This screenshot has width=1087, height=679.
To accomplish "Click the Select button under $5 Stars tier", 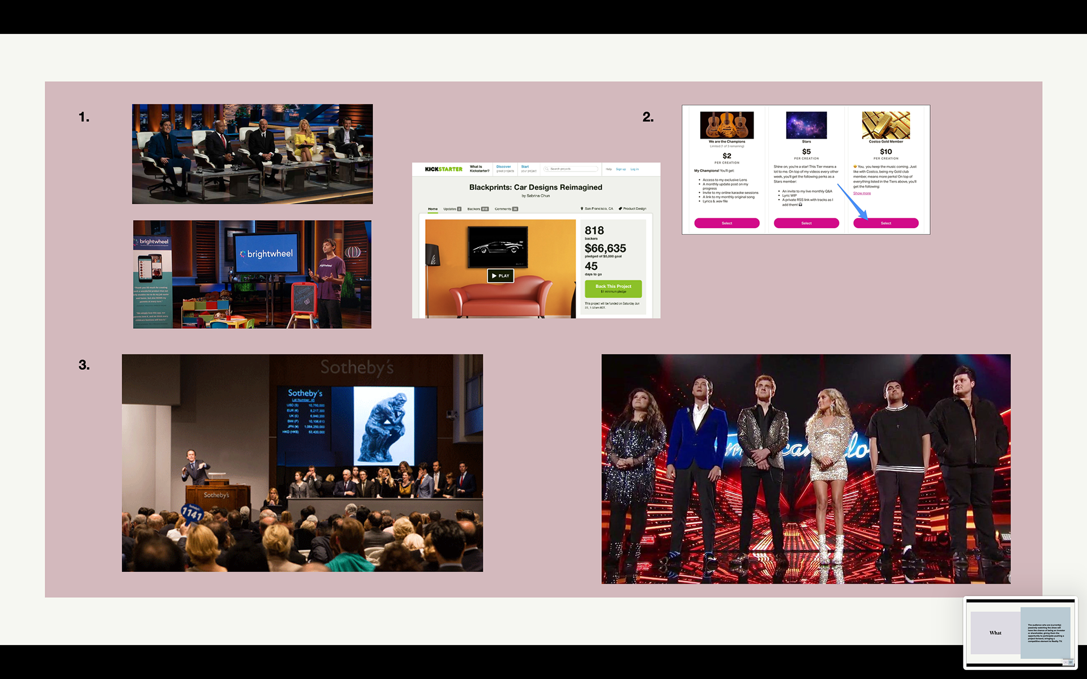I will click(x=806, y=223).
